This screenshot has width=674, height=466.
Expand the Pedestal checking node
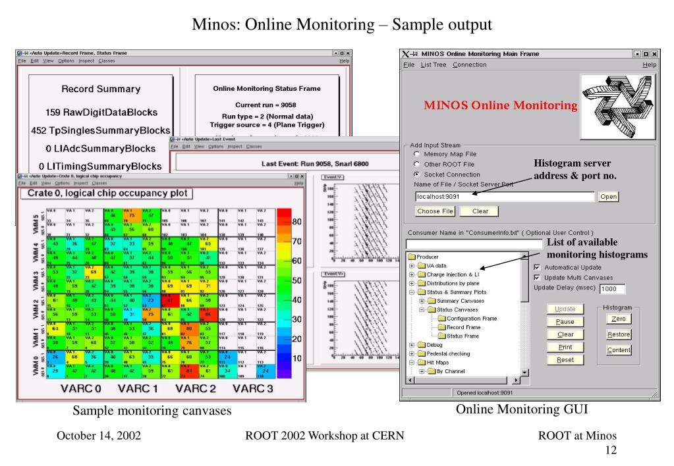coord(412,354)
